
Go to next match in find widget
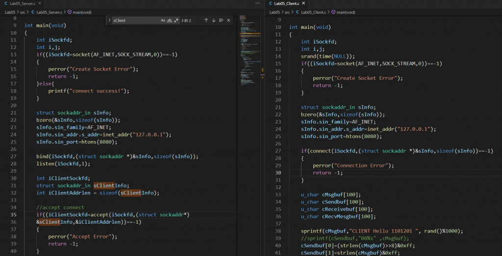[214, 21]
